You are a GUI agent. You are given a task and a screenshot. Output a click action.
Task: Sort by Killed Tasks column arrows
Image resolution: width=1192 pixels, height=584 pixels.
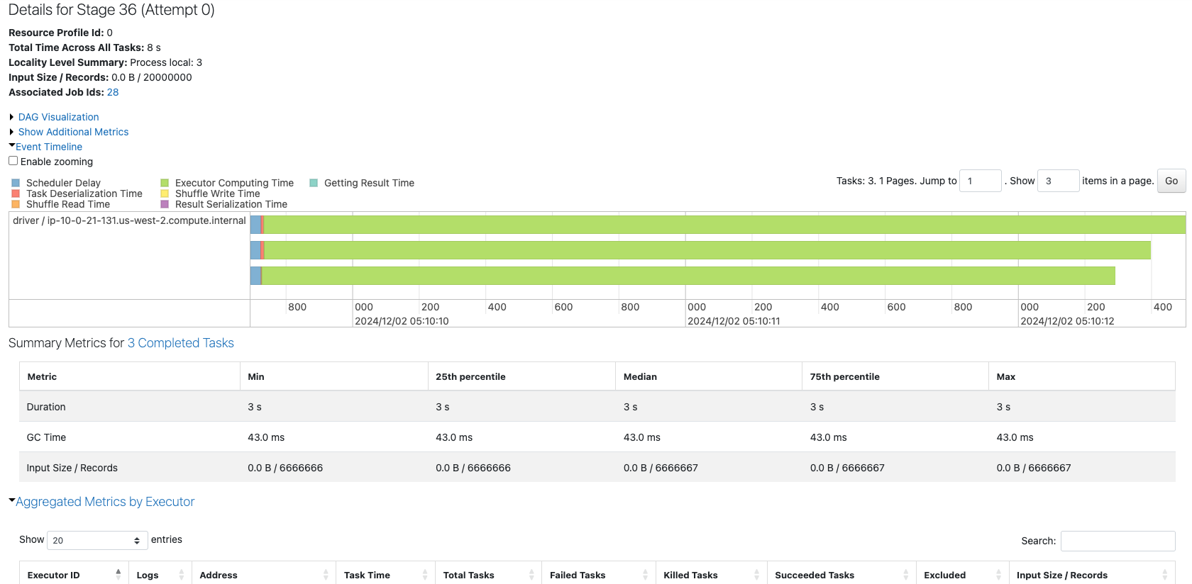[757, 575]
